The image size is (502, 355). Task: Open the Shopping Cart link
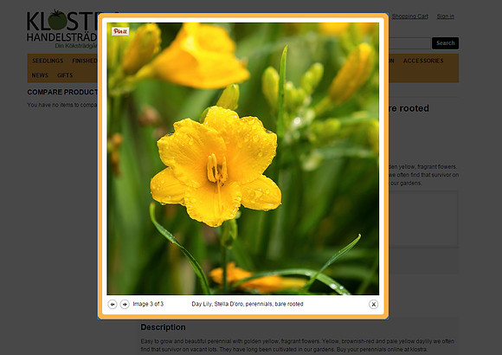click(409, 16)
